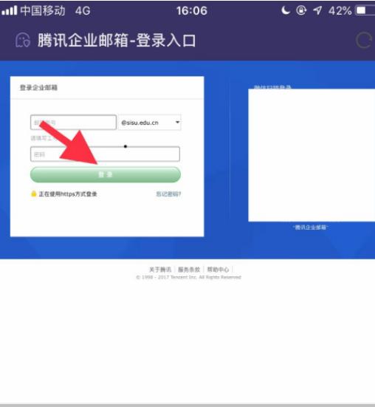Click the green login button
This screenshot has width=375, height=407.
point(106,174)
